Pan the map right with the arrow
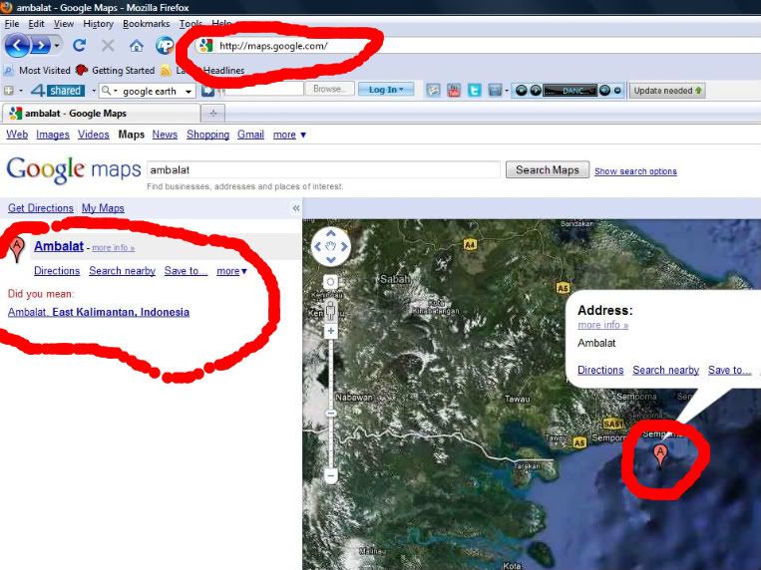This screenshot has width=761, height=570. (344, 246)
